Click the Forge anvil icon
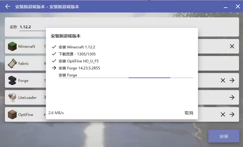The height and width of the screenshot is (147, 243). pos(12,80)
